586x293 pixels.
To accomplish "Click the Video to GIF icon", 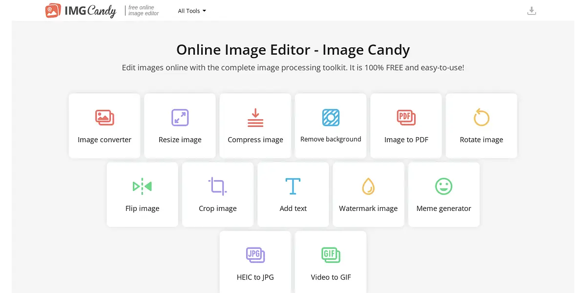I will pos(331,255).
